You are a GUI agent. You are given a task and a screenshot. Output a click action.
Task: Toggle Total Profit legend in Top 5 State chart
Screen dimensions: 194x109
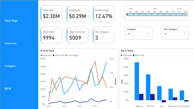click(x=139, y=55)
